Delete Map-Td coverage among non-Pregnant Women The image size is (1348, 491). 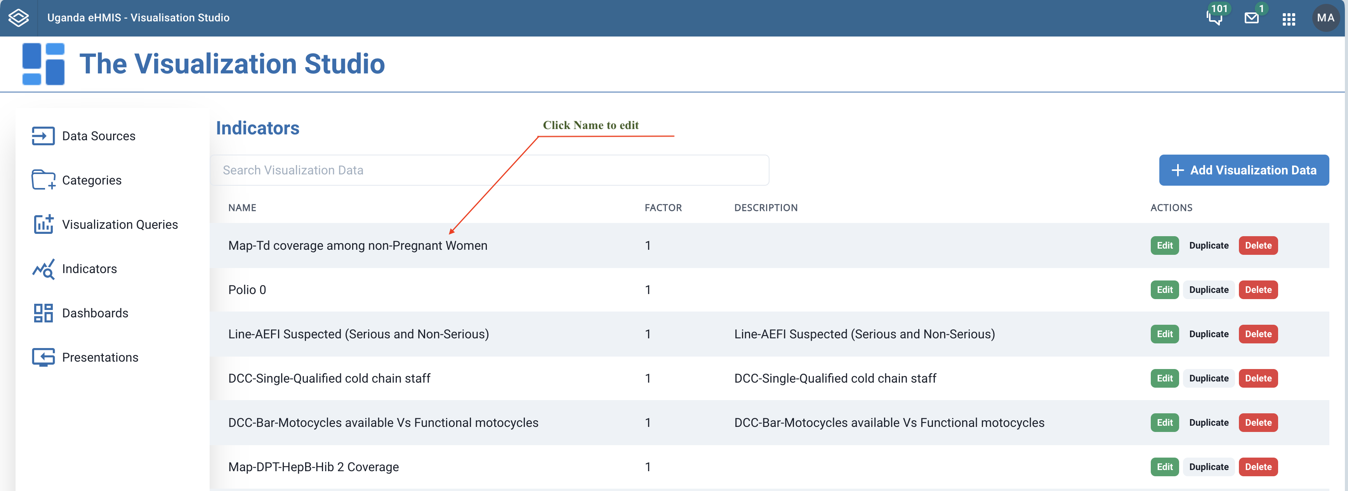click(x=1258, y=245)
